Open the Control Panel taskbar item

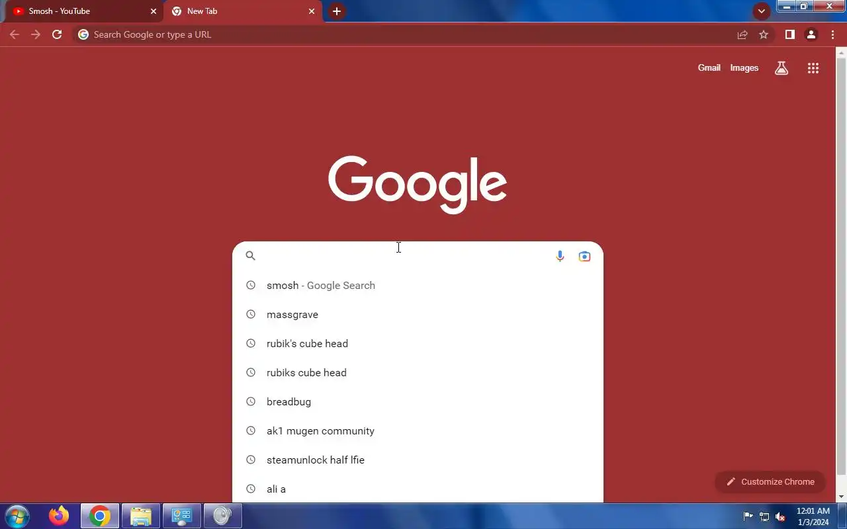[182, 516]
